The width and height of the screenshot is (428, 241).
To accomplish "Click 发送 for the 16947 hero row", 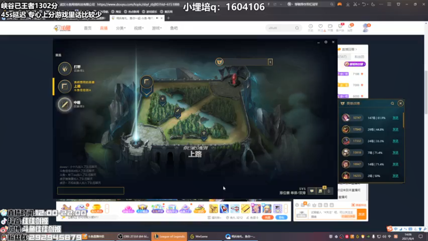I will coord(395,164).
